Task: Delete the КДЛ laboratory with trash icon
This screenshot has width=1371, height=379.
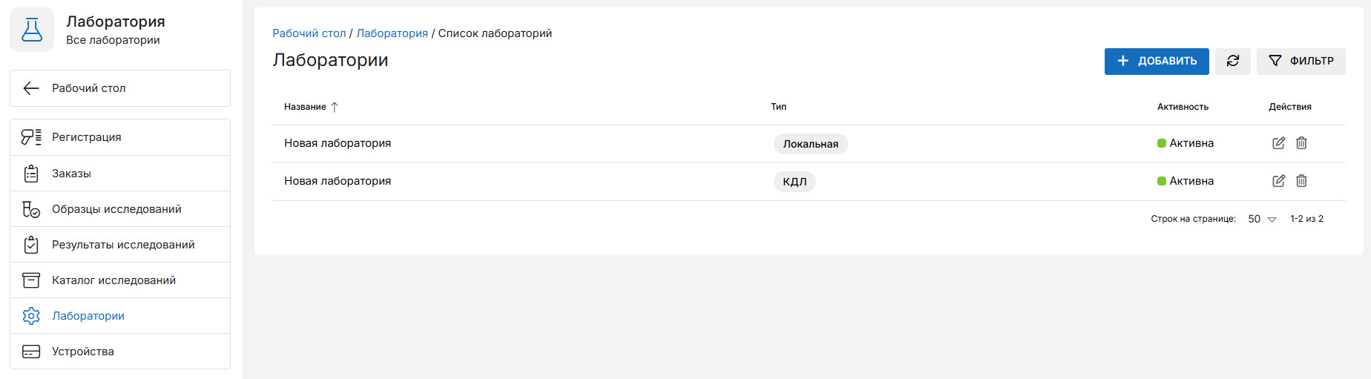Action: click(x=1301, y=181)
